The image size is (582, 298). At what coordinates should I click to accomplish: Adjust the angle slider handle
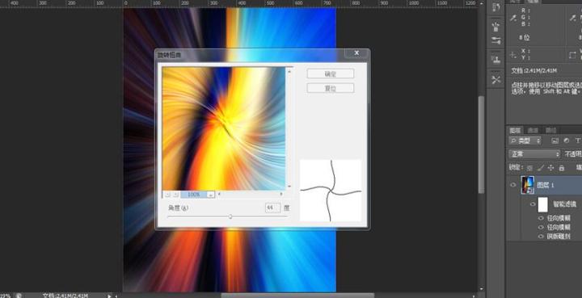pyautogui.click(x=230, y=216)
